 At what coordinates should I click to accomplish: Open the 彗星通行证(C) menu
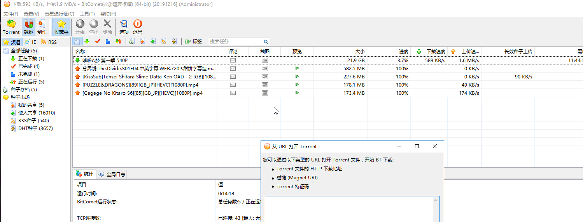(x=59, y=14)
